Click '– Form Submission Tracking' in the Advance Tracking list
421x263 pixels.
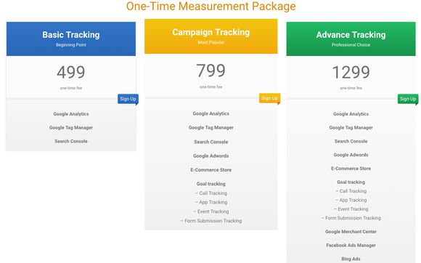coord(351,218)
